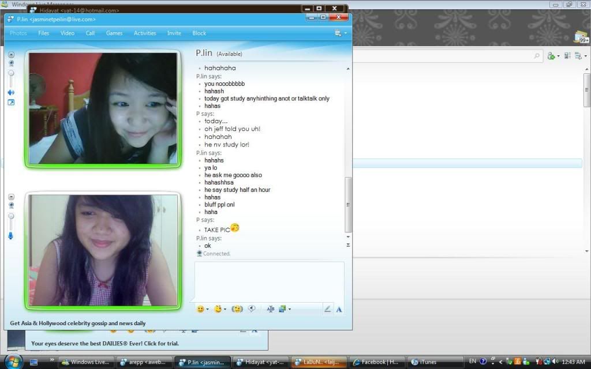Collapse the contact's webcam options button
Viewport: 591px width, 369px height.
pos(11,55)
